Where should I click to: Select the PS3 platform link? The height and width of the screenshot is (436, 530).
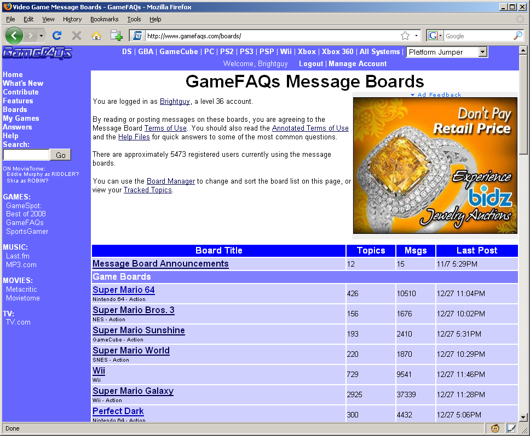coord(246,51)
